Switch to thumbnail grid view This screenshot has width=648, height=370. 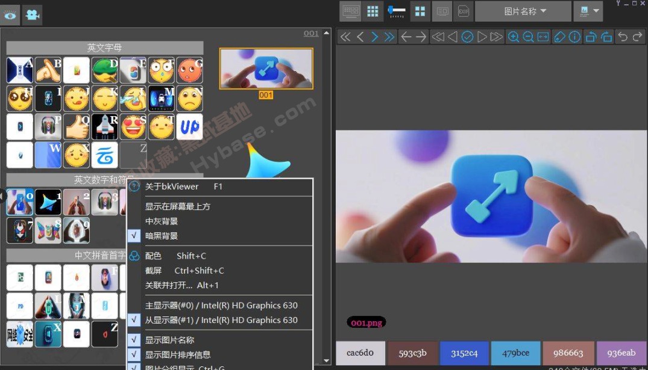click(372, 11)
